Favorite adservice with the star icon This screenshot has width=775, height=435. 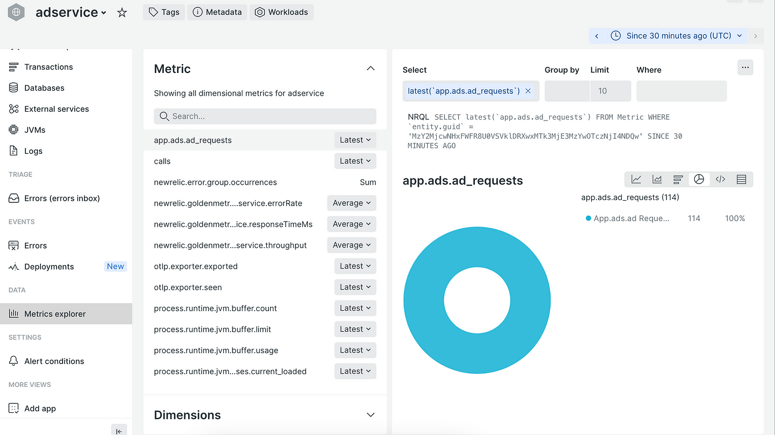tap(122, 12)
